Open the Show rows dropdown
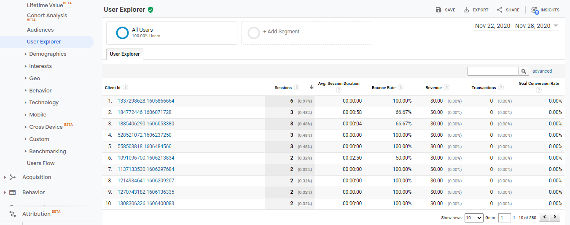Screen dimensions: 570x225 tap(473, 218)
